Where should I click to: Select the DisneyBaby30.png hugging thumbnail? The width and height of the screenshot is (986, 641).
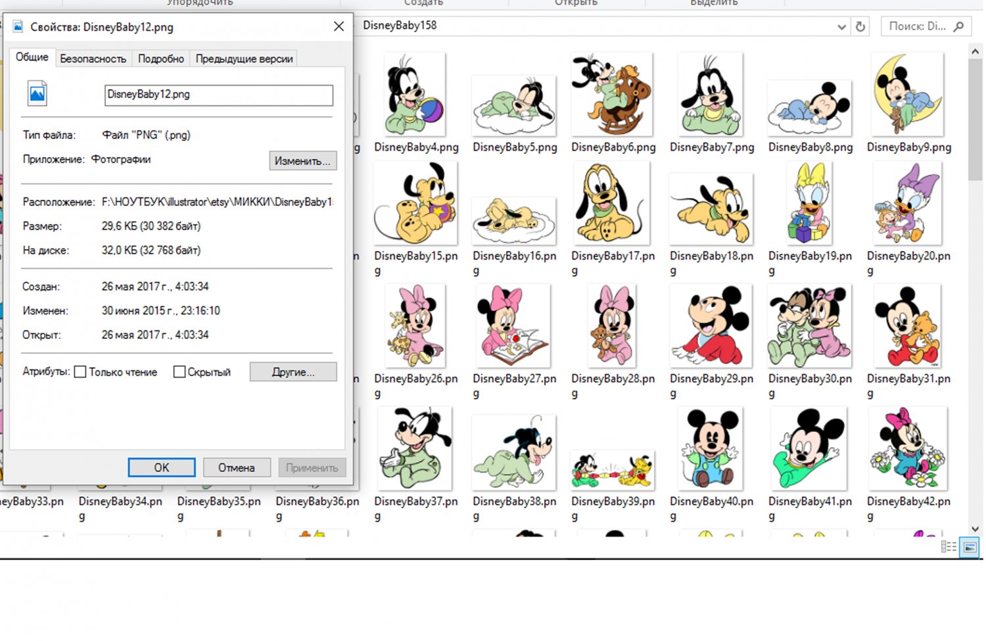pyautogui.click(x=810, y=326)
